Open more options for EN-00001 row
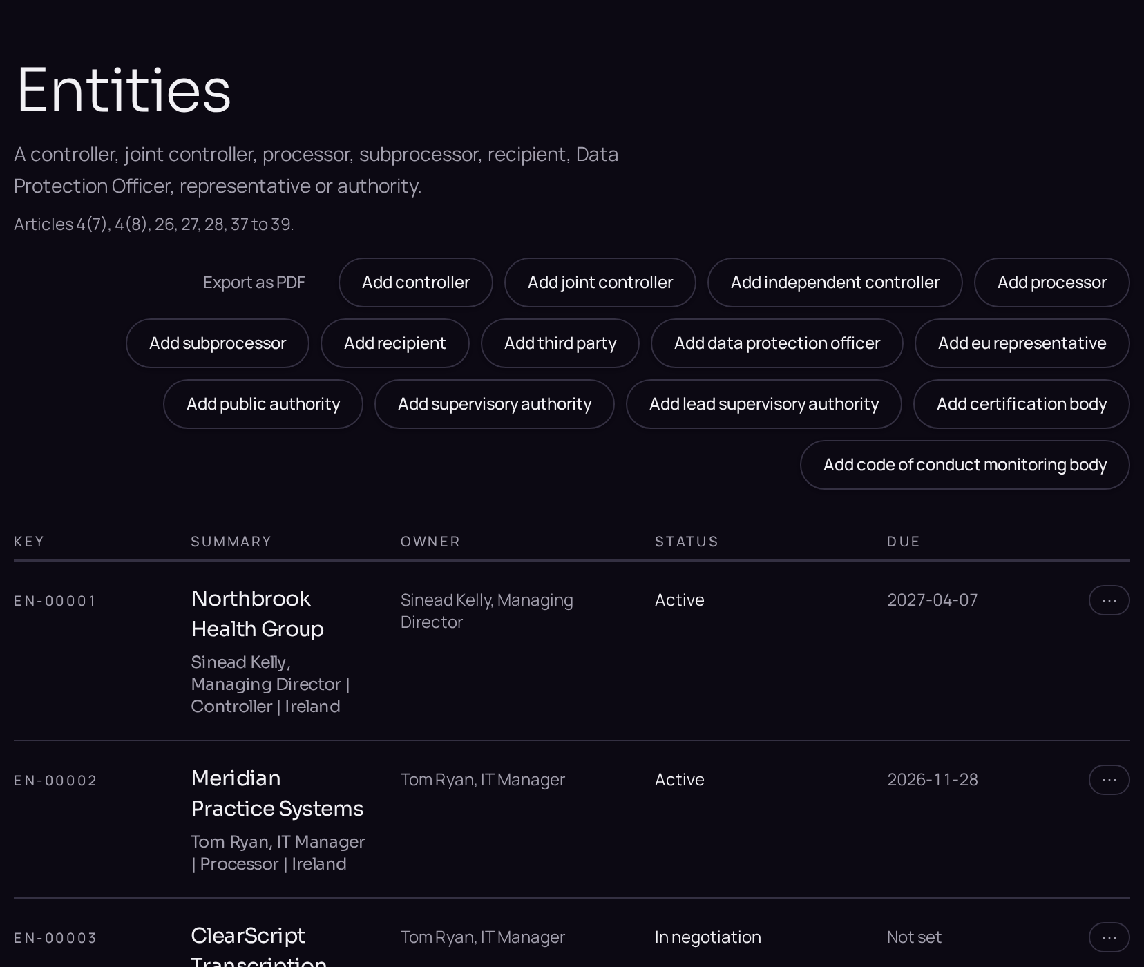Image resolution: width=1144 pixels, height=967 pixels. (x=1109, y=600)
